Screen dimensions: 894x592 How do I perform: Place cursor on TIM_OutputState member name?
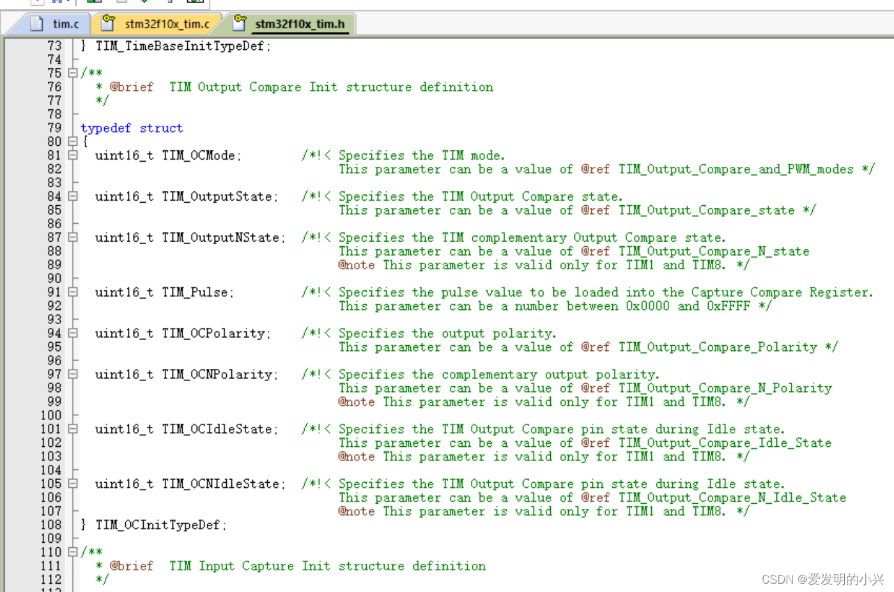pos(217,196)
